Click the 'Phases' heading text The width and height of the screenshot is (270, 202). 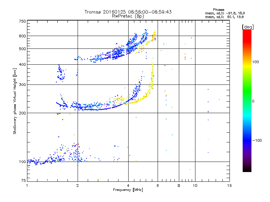coord(218,10)
